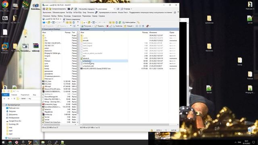Click the Найти файлы button
Viewport: 258px width, 145px height.
click(x=129, y=23)
